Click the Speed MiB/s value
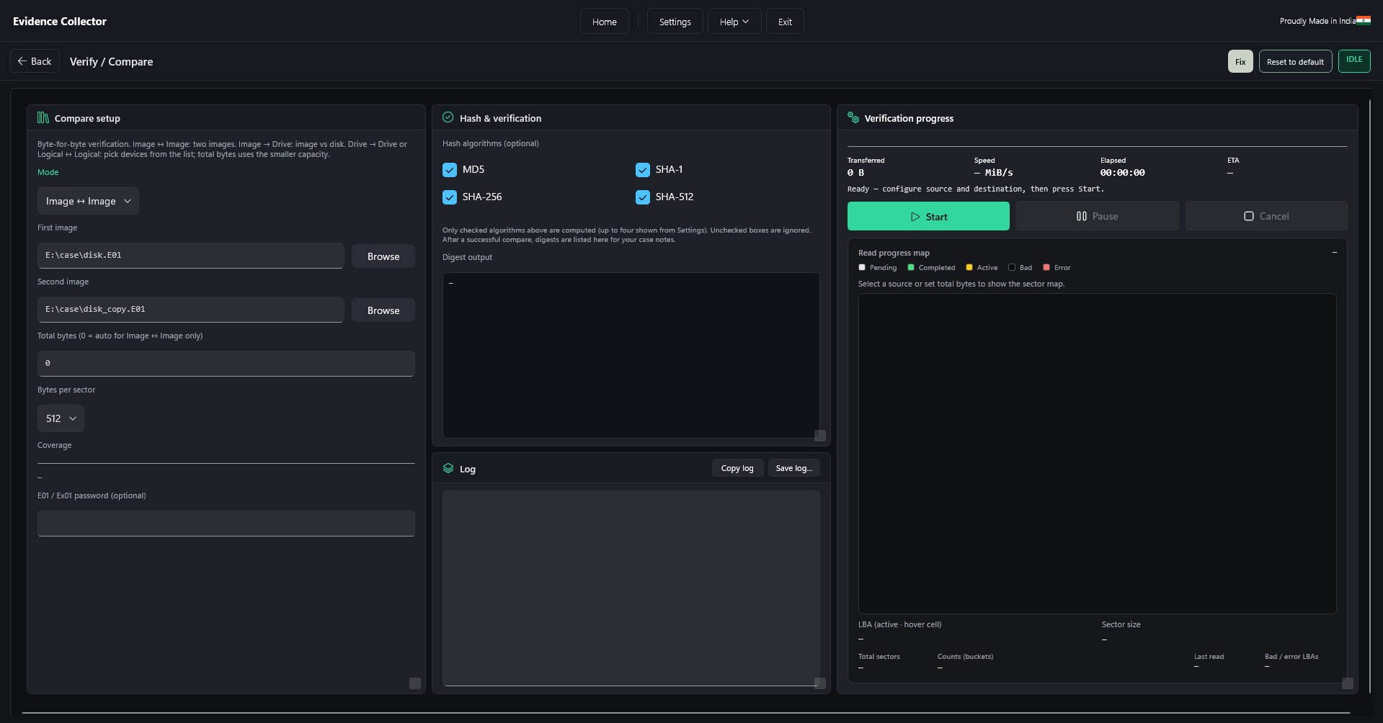This screenshot has width=1383, height=723. click(x=994, y=173)
